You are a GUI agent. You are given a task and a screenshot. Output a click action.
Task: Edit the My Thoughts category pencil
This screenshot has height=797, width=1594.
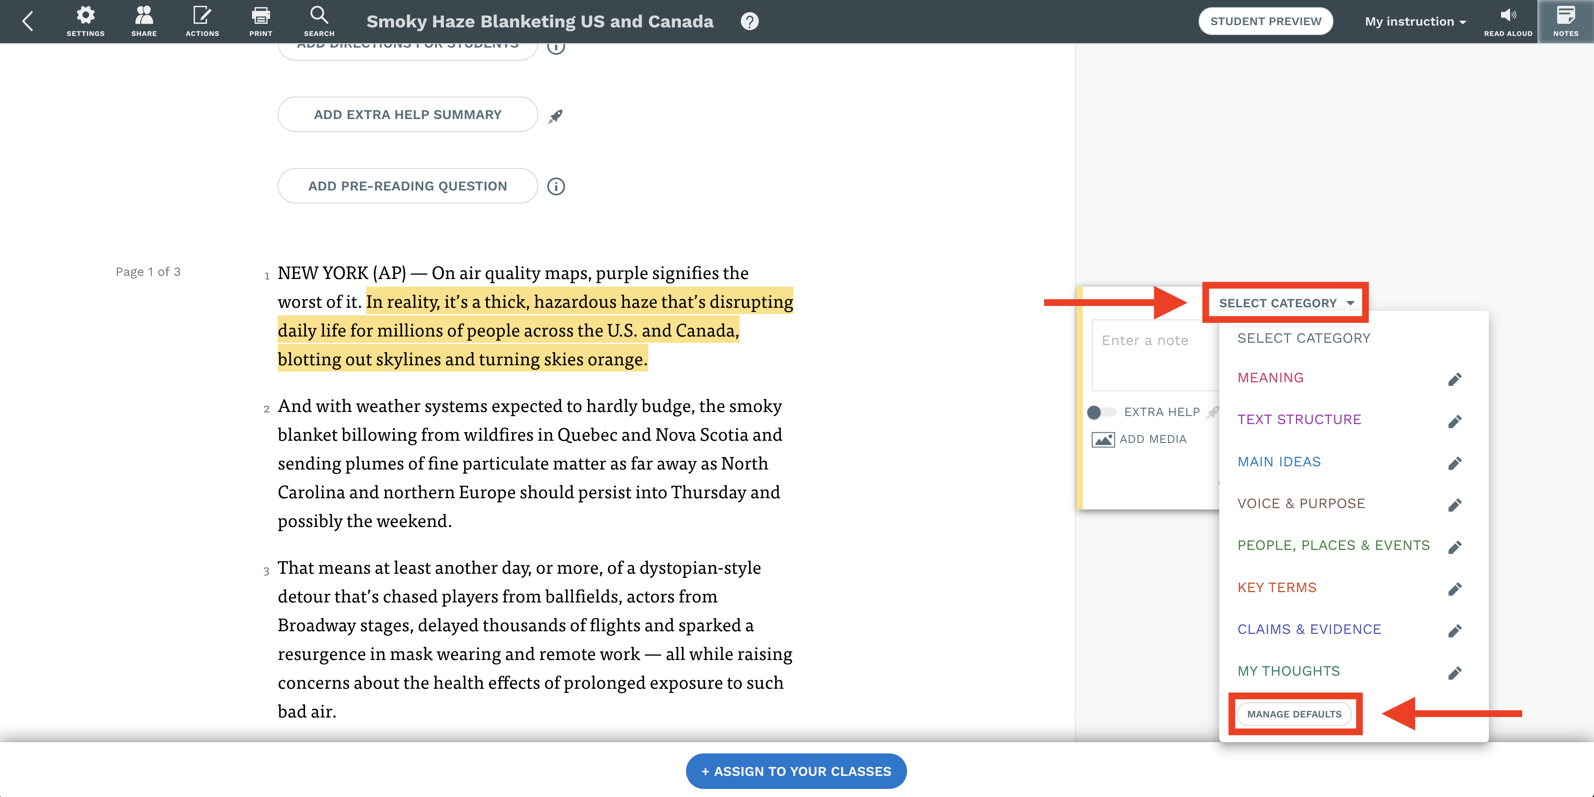click(1455, 673)
